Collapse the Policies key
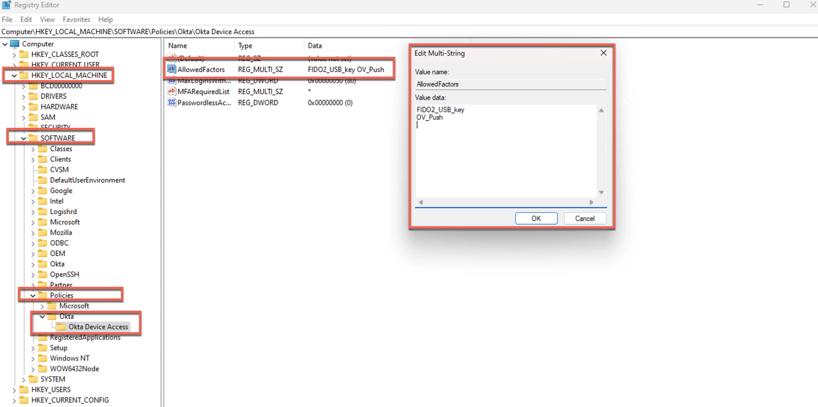Screen dimensions: 818x407 tap(33, 295)
